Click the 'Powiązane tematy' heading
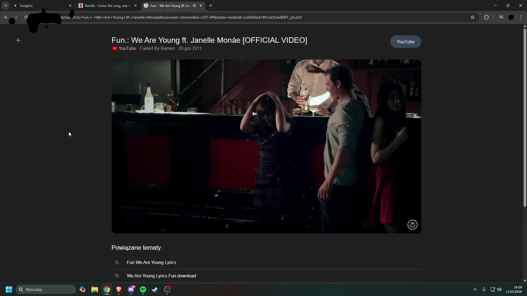Screen dimensions: 527x296 click(x=136, y=247)
